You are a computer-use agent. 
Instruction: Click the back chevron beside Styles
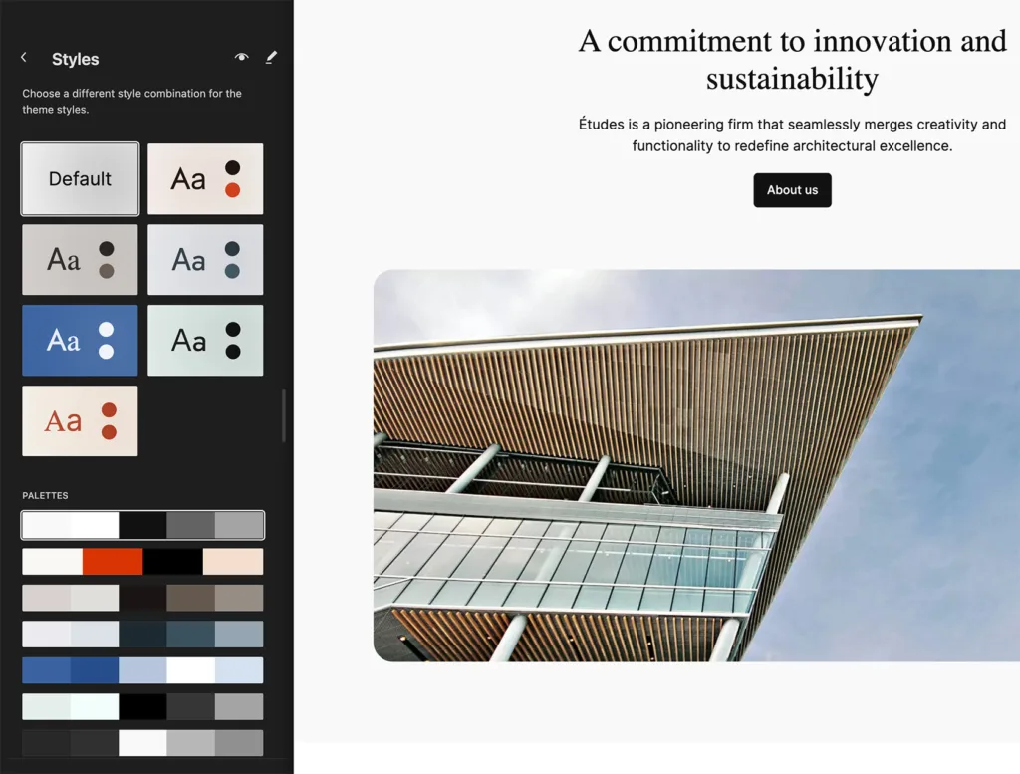click(x=24, y=58)
